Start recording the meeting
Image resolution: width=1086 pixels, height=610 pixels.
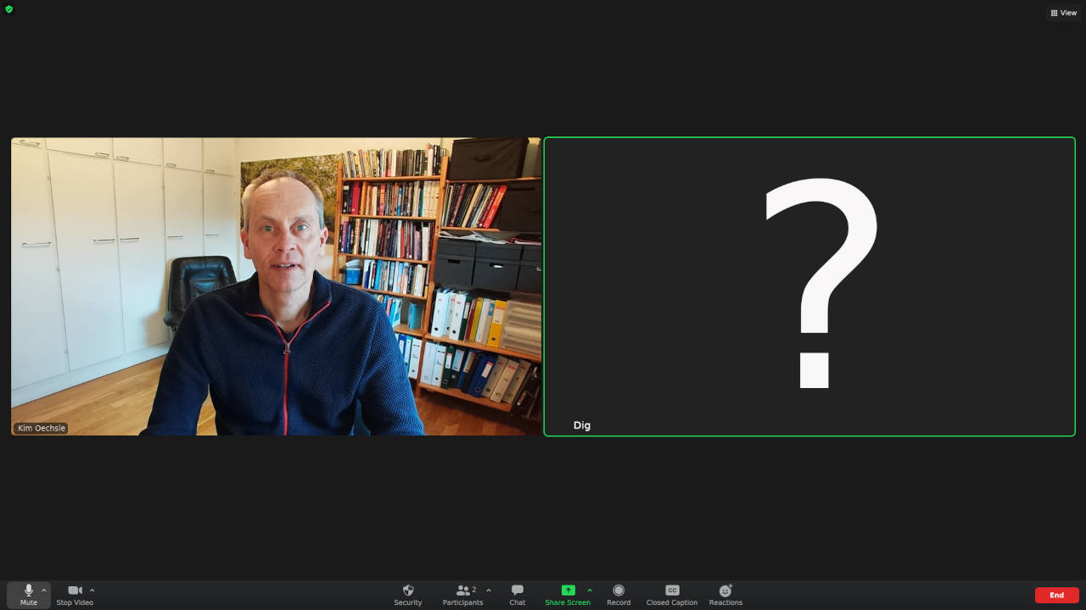619,594
